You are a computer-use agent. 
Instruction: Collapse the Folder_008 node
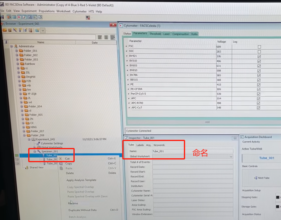pos(24,136)
